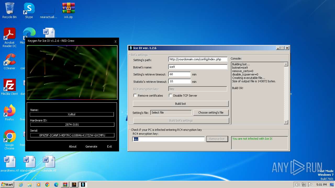The height and width of the screenshot is (188, 335).
Task: Click the keygen Hardware ID field
Action: pyautogui.click(x=72, y=125)
